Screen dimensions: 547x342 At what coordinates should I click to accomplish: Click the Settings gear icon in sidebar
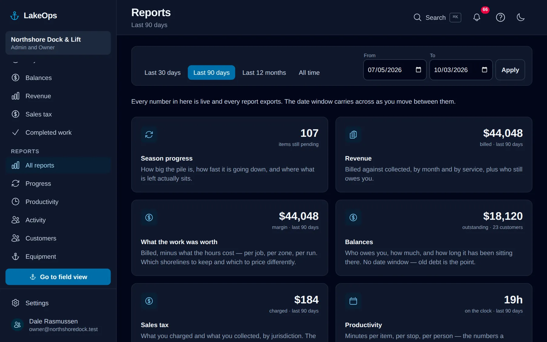[x=15, y=303]
